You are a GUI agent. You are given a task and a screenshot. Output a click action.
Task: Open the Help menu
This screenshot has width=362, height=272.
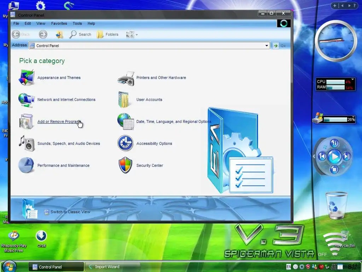click(x=91, y=23)
